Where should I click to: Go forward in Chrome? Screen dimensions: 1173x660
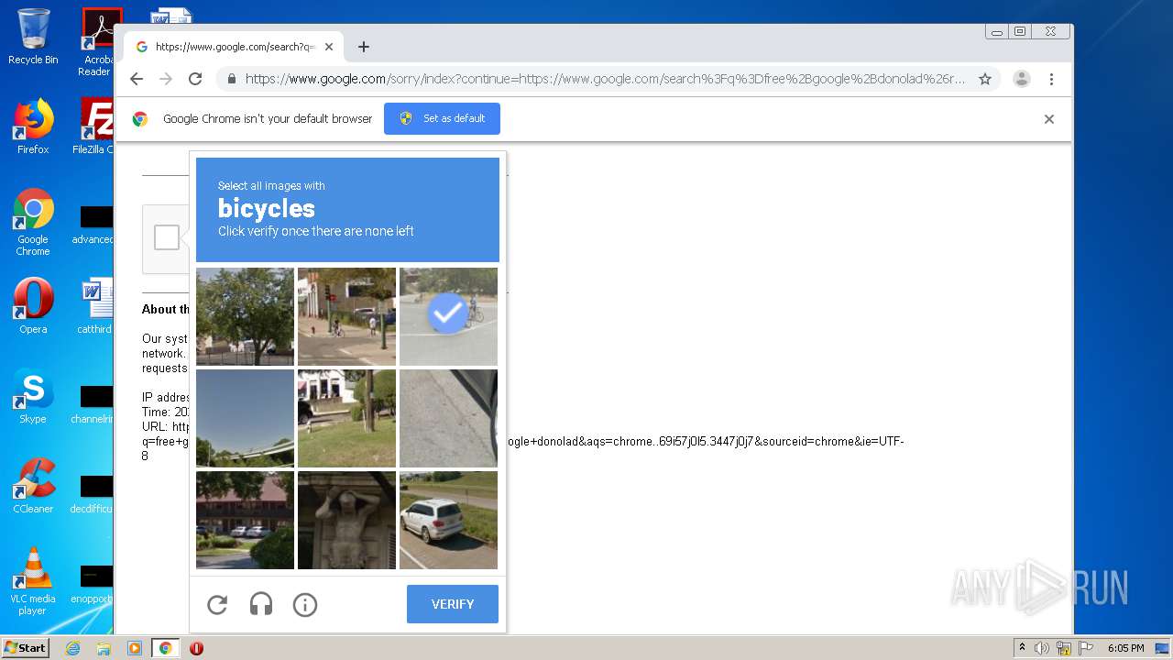[x=166, y=79]
